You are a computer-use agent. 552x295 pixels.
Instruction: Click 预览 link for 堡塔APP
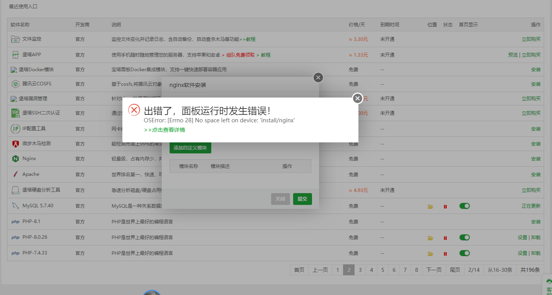(x=513, y=55)
